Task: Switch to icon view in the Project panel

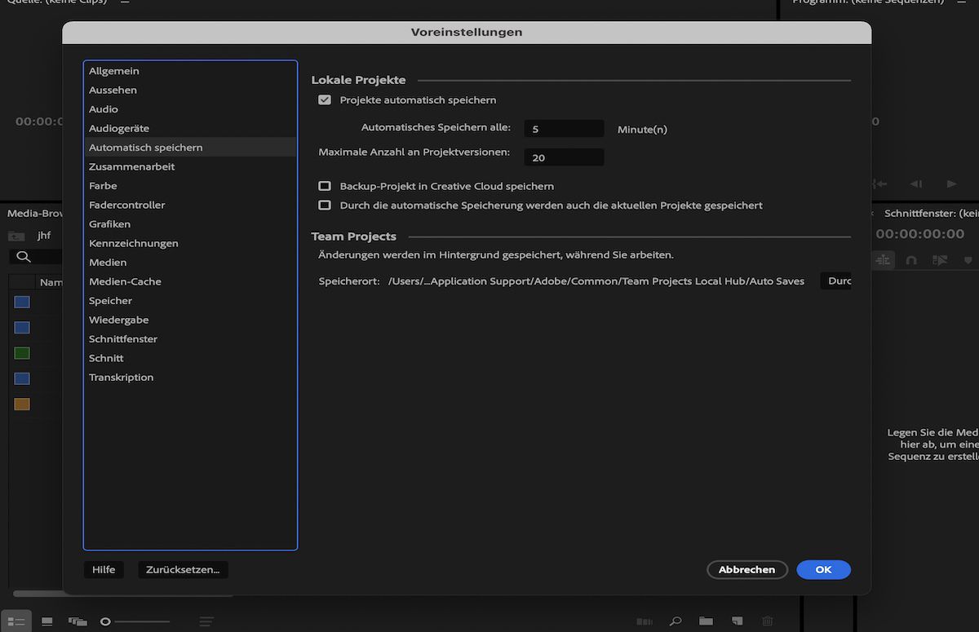Action: pyautogui.click(x=46, y=621)
